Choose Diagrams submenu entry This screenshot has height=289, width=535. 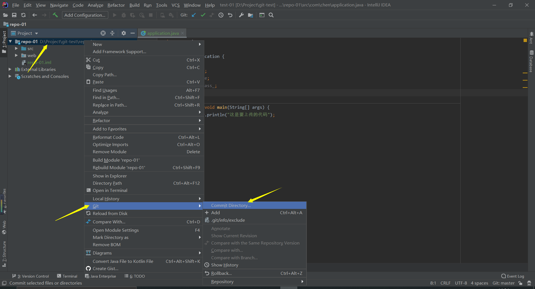pos(144,253)
